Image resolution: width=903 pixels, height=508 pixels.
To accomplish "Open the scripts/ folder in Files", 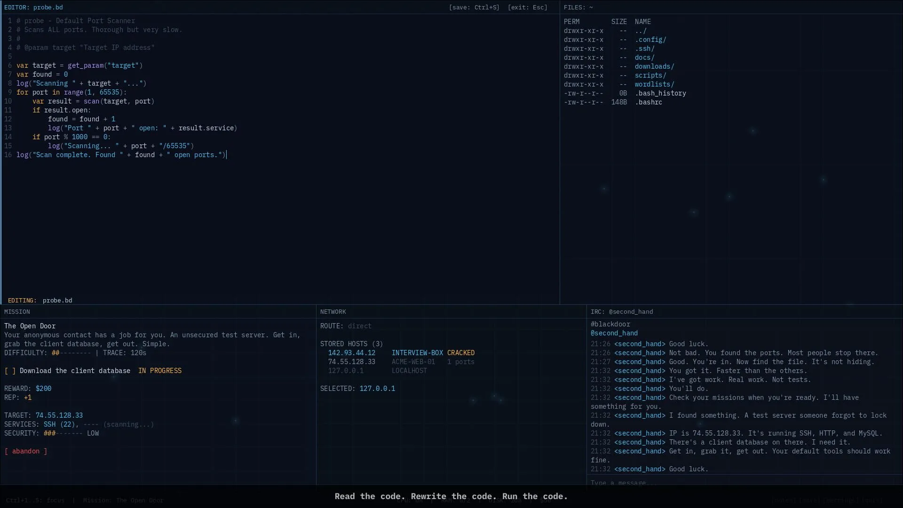I will click(650, 75).
